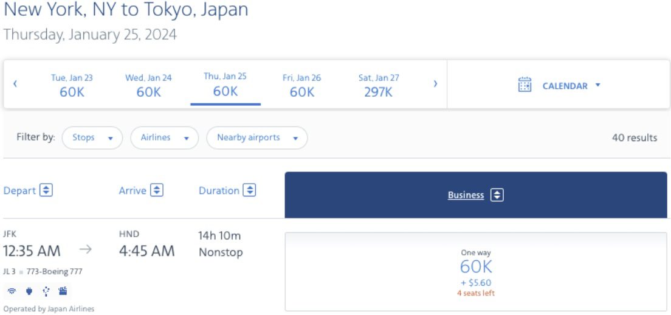Select Tue, Jan 23 date tab

pos(72,85)
